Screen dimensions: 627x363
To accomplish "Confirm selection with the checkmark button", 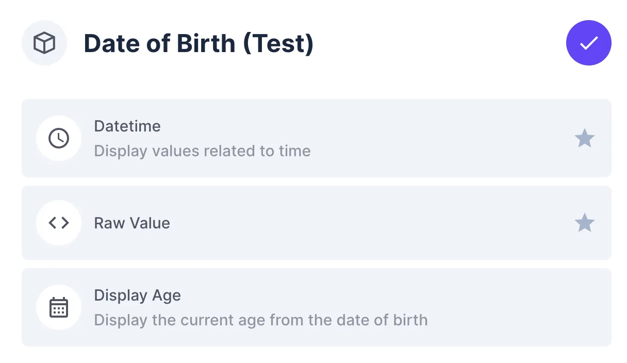I will [589, 43].
